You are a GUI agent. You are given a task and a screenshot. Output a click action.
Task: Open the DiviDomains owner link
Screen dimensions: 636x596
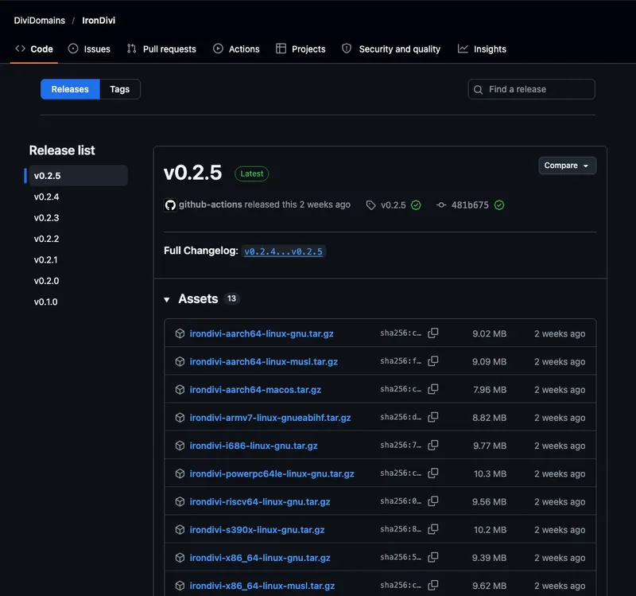coord(39,21)
